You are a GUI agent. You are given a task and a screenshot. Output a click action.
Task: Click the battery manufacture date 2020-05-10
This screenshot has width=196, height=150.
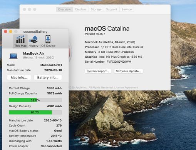(53, 120)
